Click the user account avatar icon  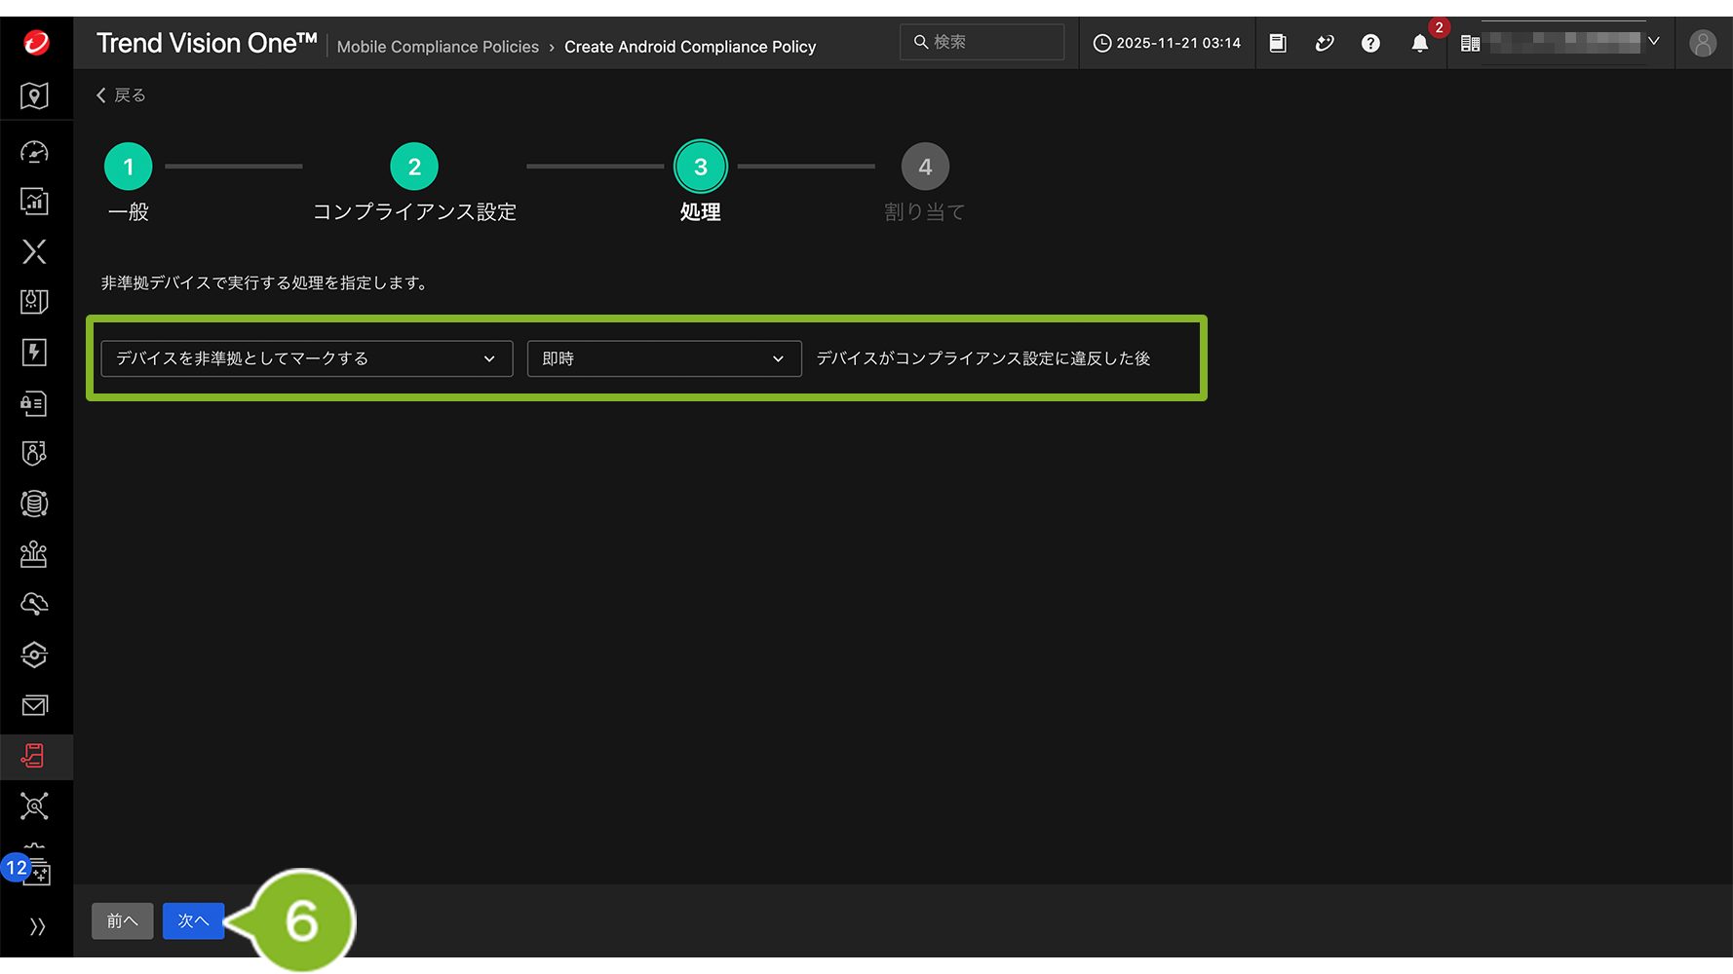pyautogui.click(x=1702, y=44)
